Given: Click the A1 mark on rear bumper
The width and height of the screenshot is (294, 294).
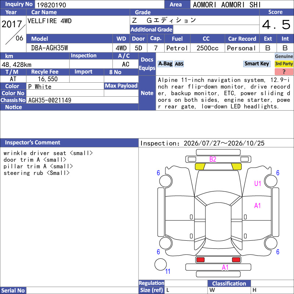Looking at the screenshot, I should tap(225, 268).
